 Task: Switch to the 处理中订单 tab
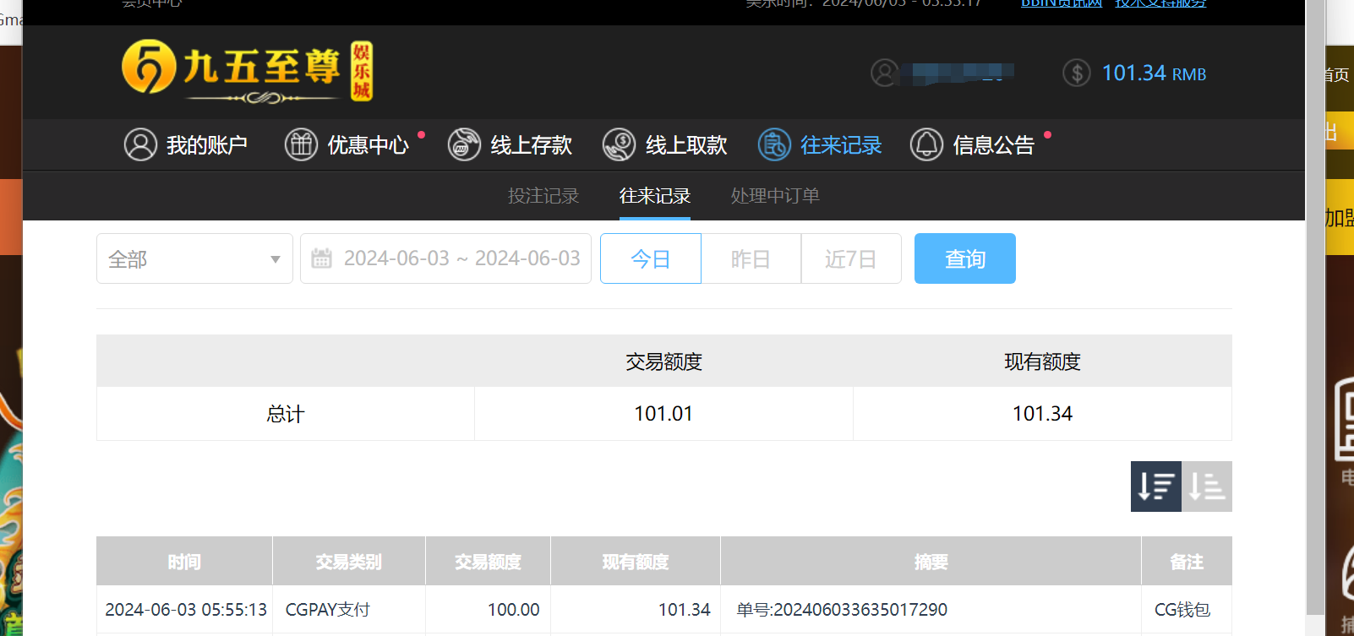coord(775,196)
